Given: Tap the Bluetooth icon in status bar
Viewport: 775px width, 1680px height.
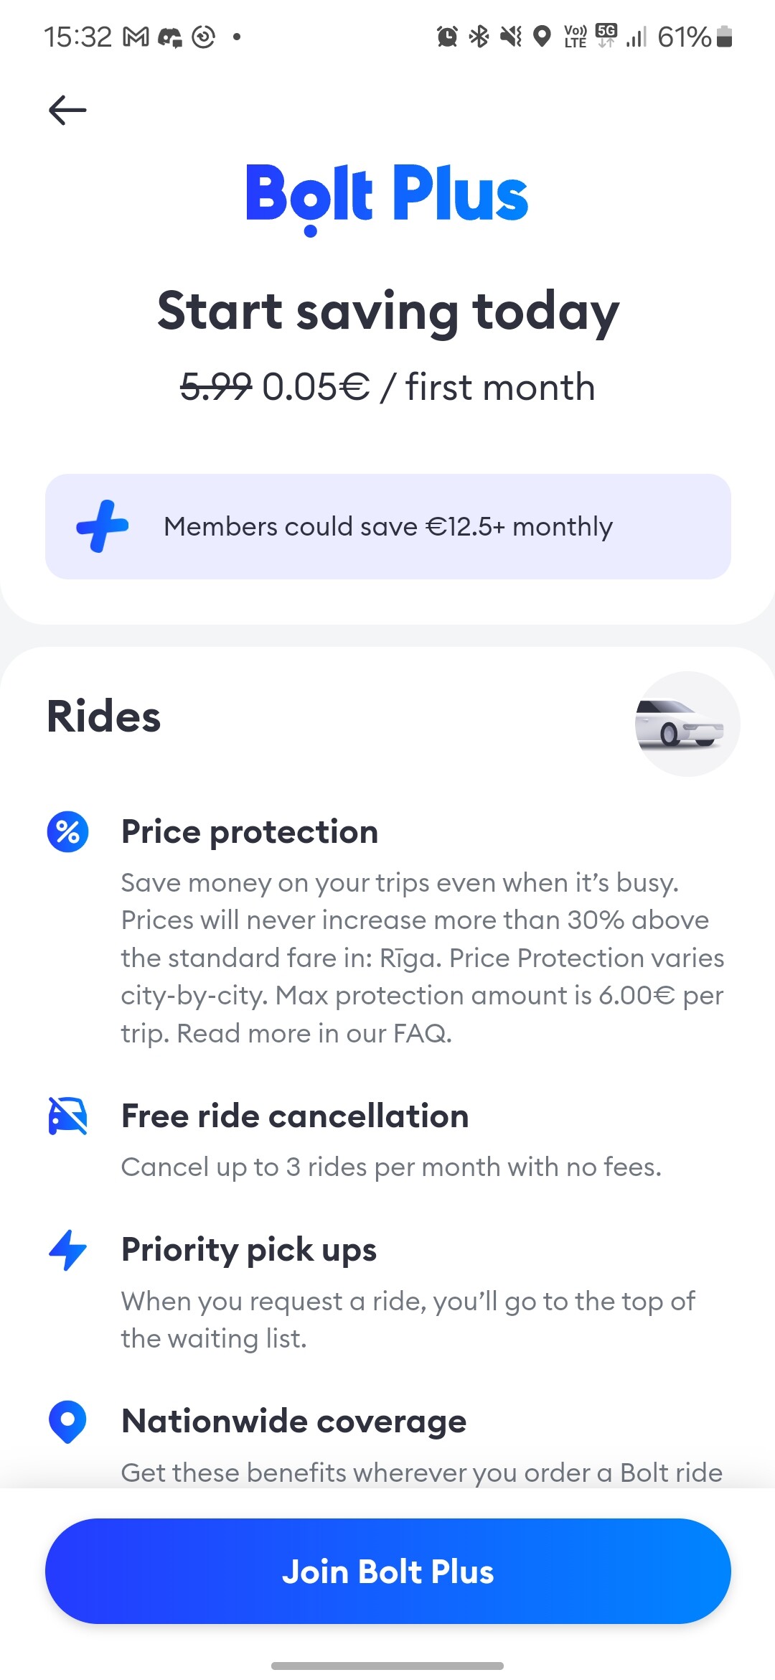Looking at the screenshot, I should tap(479, 36).
